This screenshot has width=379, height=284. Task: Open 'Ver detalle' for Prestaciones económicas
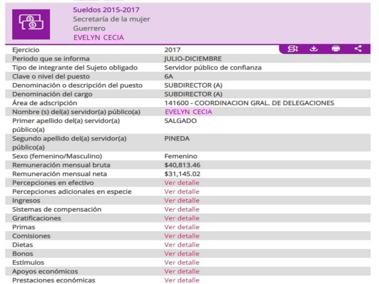tap(182, 280)
